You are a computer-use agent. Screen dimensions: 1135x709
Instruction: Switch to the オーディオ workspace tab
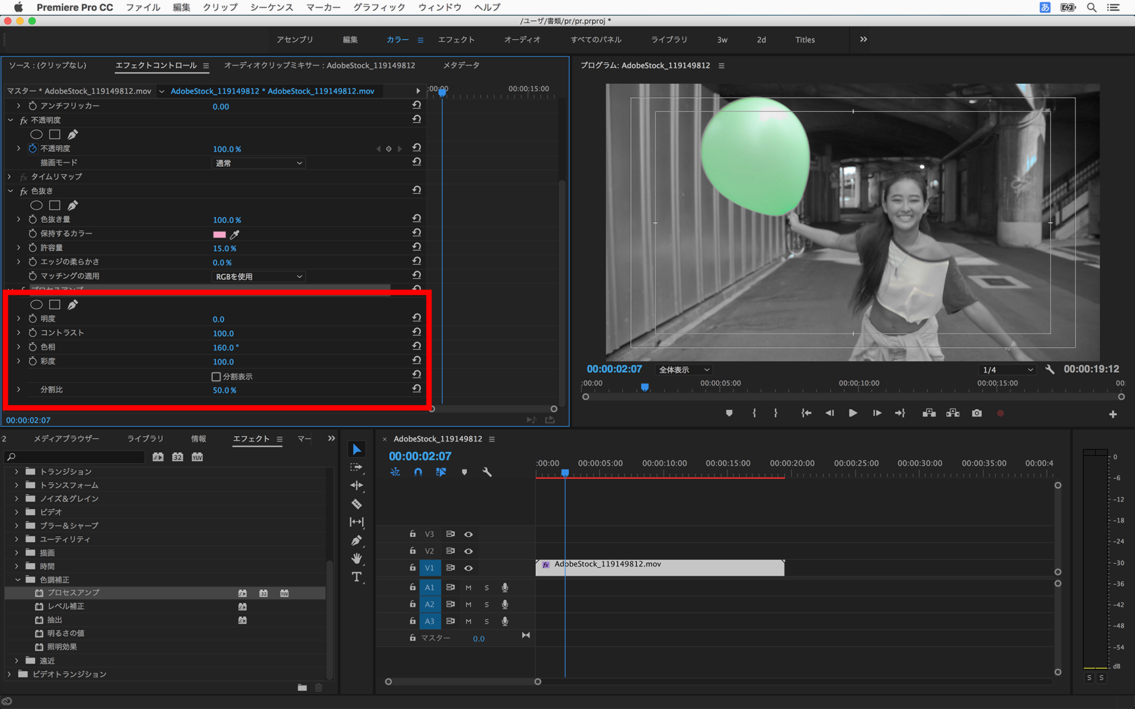click(x=522, y=40)
